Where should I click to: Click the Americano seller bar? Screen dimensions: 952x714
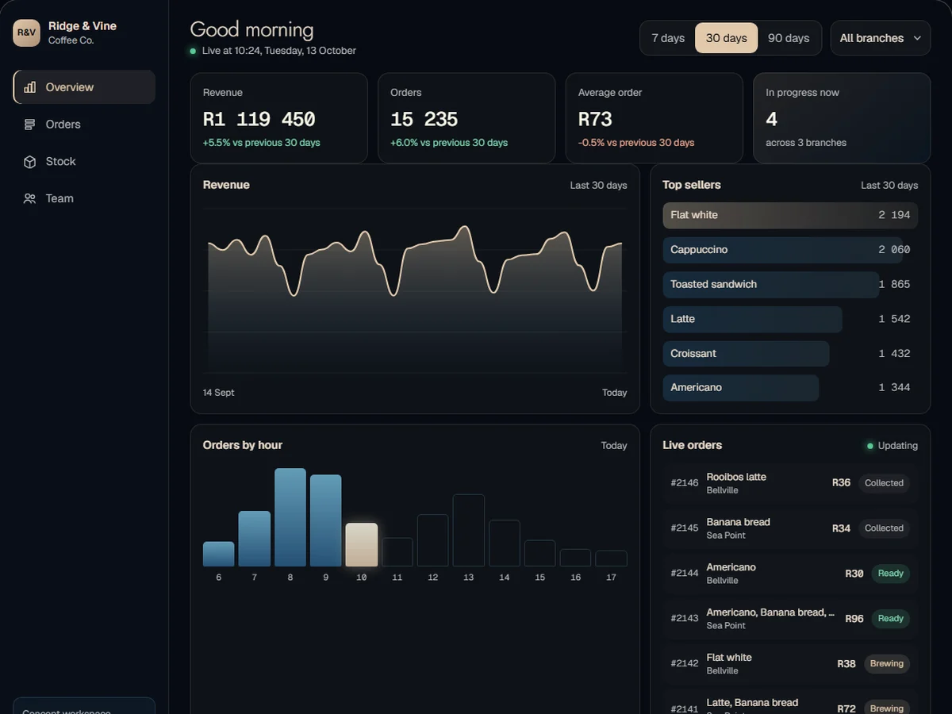coord(741,388)
